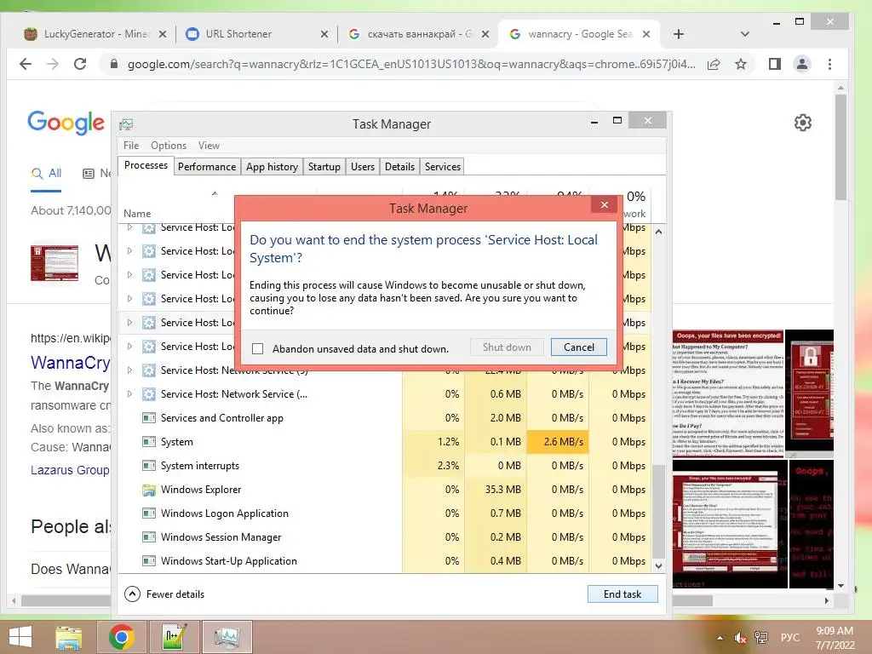872x654 pixels.
Task: Select the Windows Explorer process row
Action: (384, 490)
